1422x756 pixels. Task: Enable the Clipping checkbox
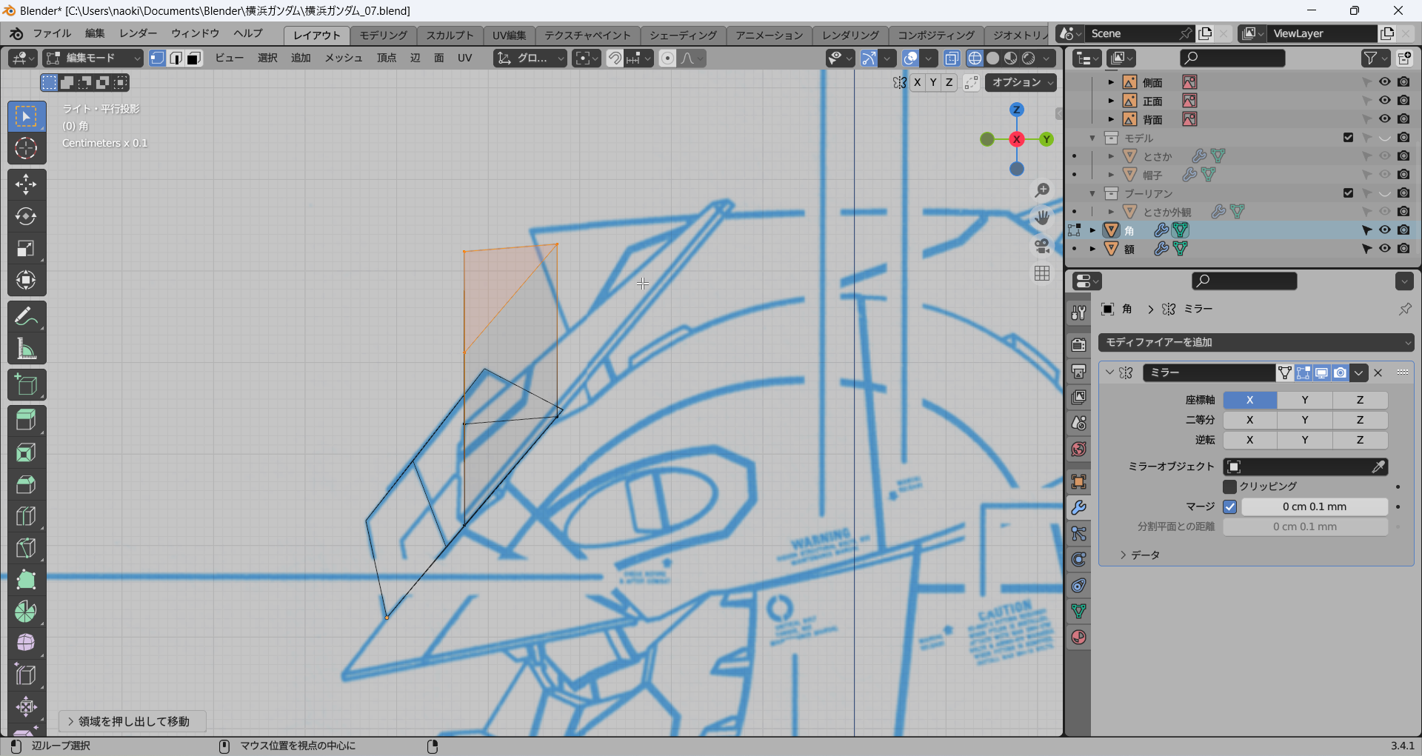[x=1229, y=486]
